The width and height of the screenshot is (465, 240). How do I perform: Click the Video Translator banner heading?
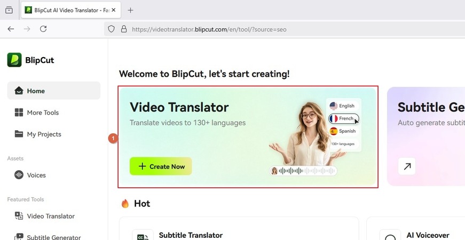(x=179, y=107)
